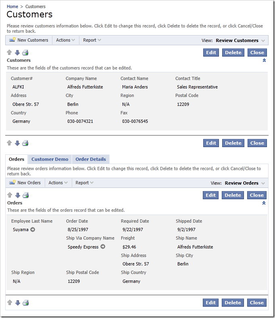
Task: Click Edit button below Customers fields
Action: (x=211, y=143)
